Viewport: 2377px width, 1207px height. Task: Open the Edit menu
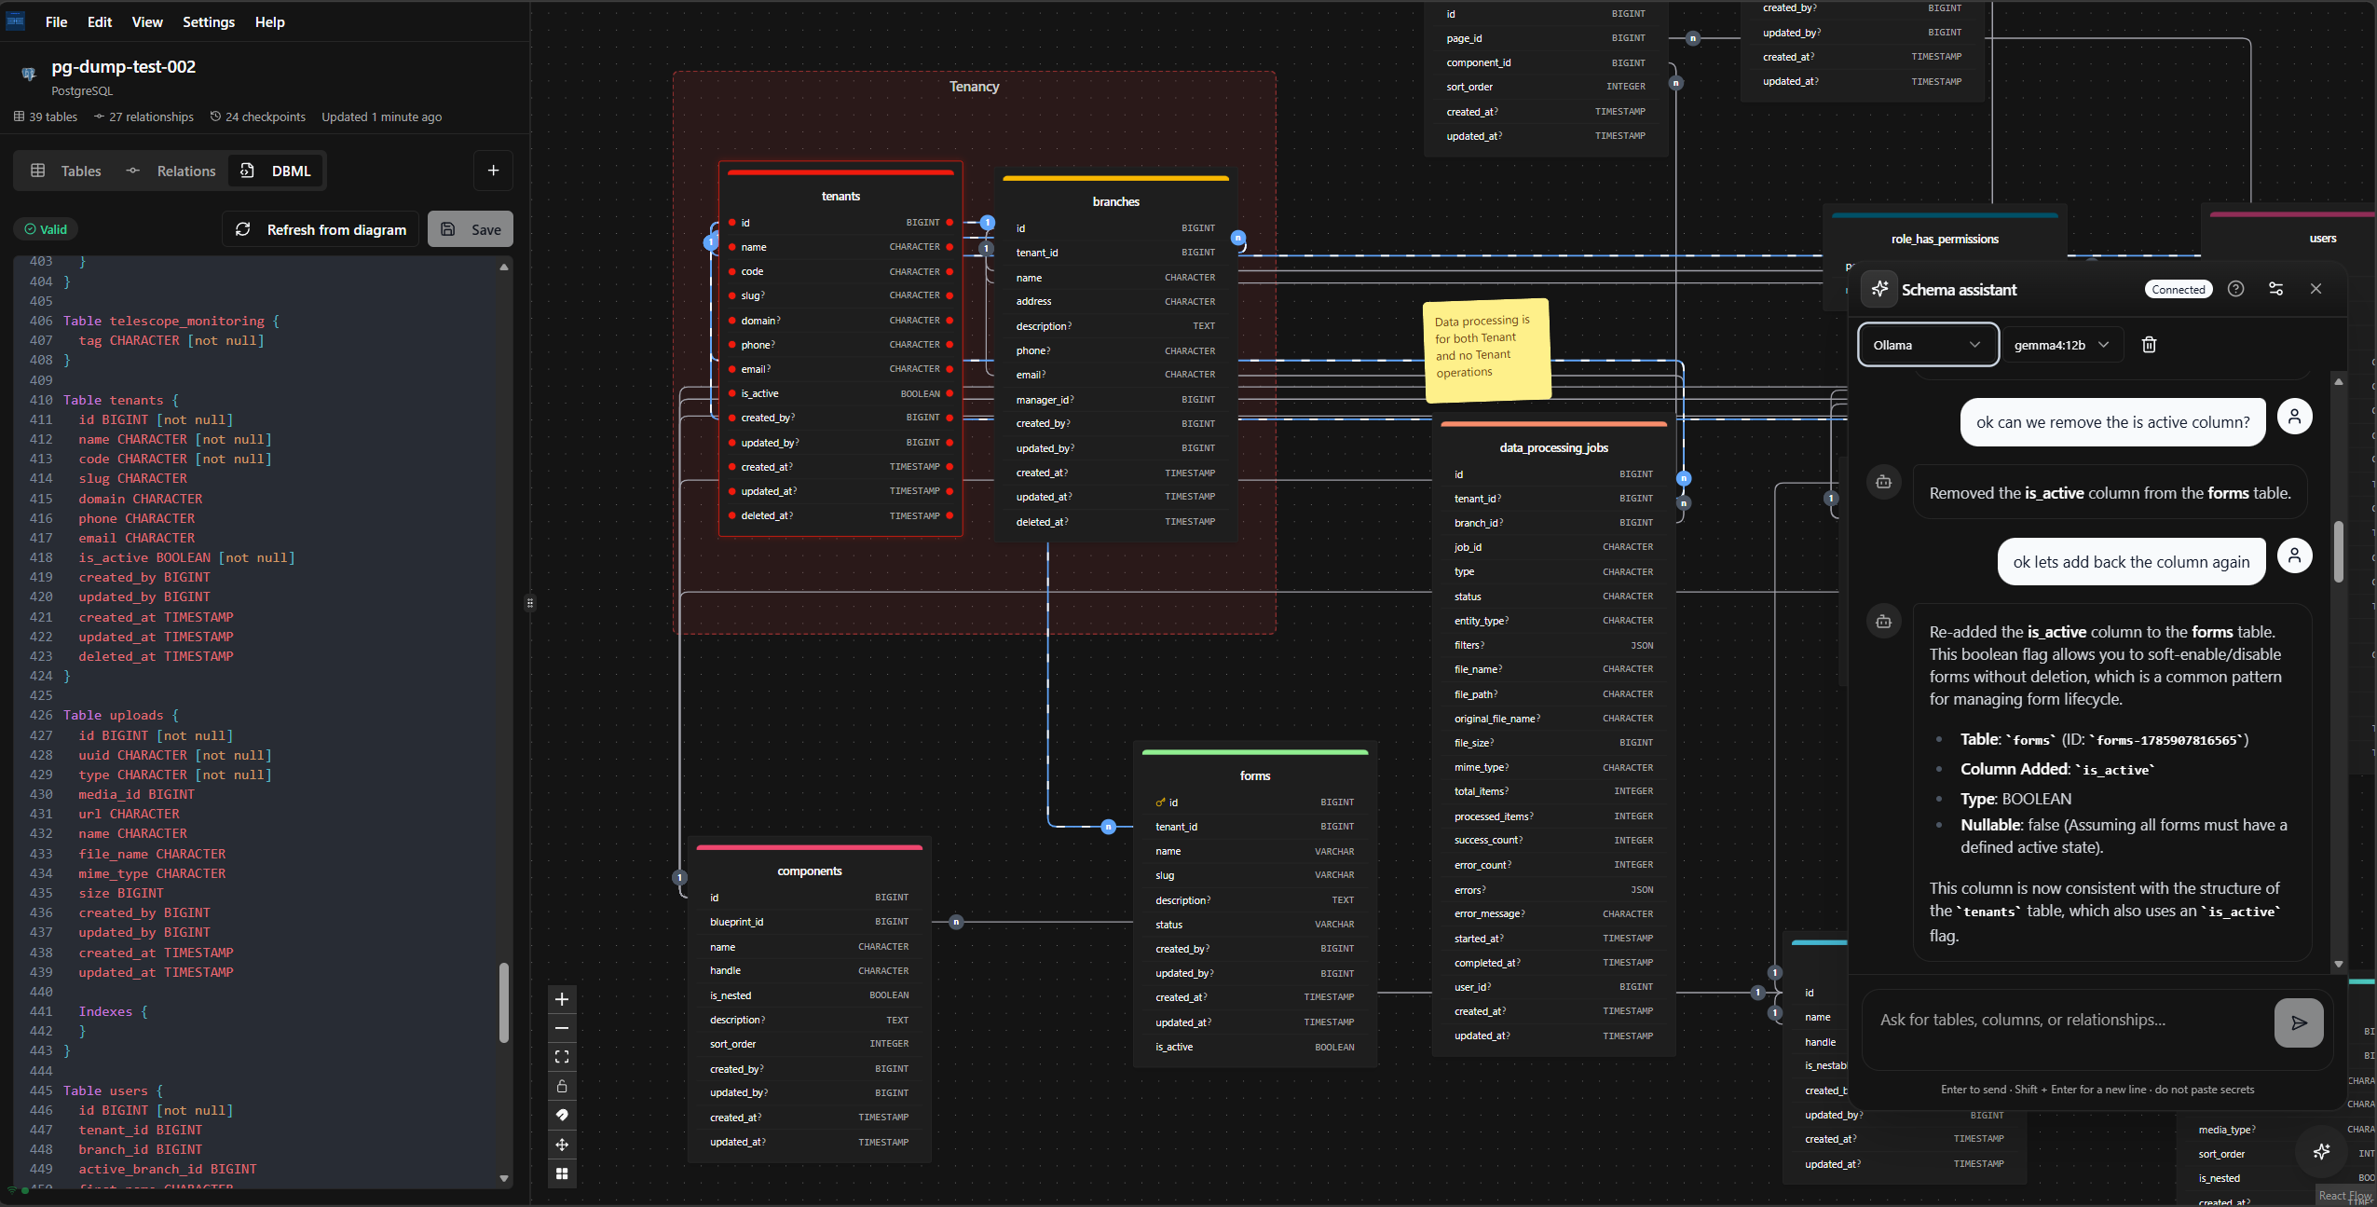100,21
